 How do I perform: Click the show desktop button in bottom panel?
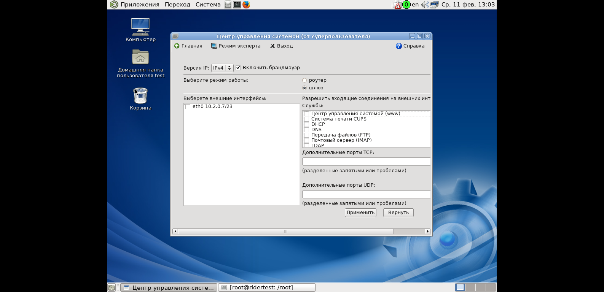coord(112,287)
